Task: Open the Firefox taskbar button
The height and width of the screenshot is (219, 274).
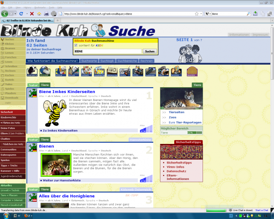Action: coord(28,216)
